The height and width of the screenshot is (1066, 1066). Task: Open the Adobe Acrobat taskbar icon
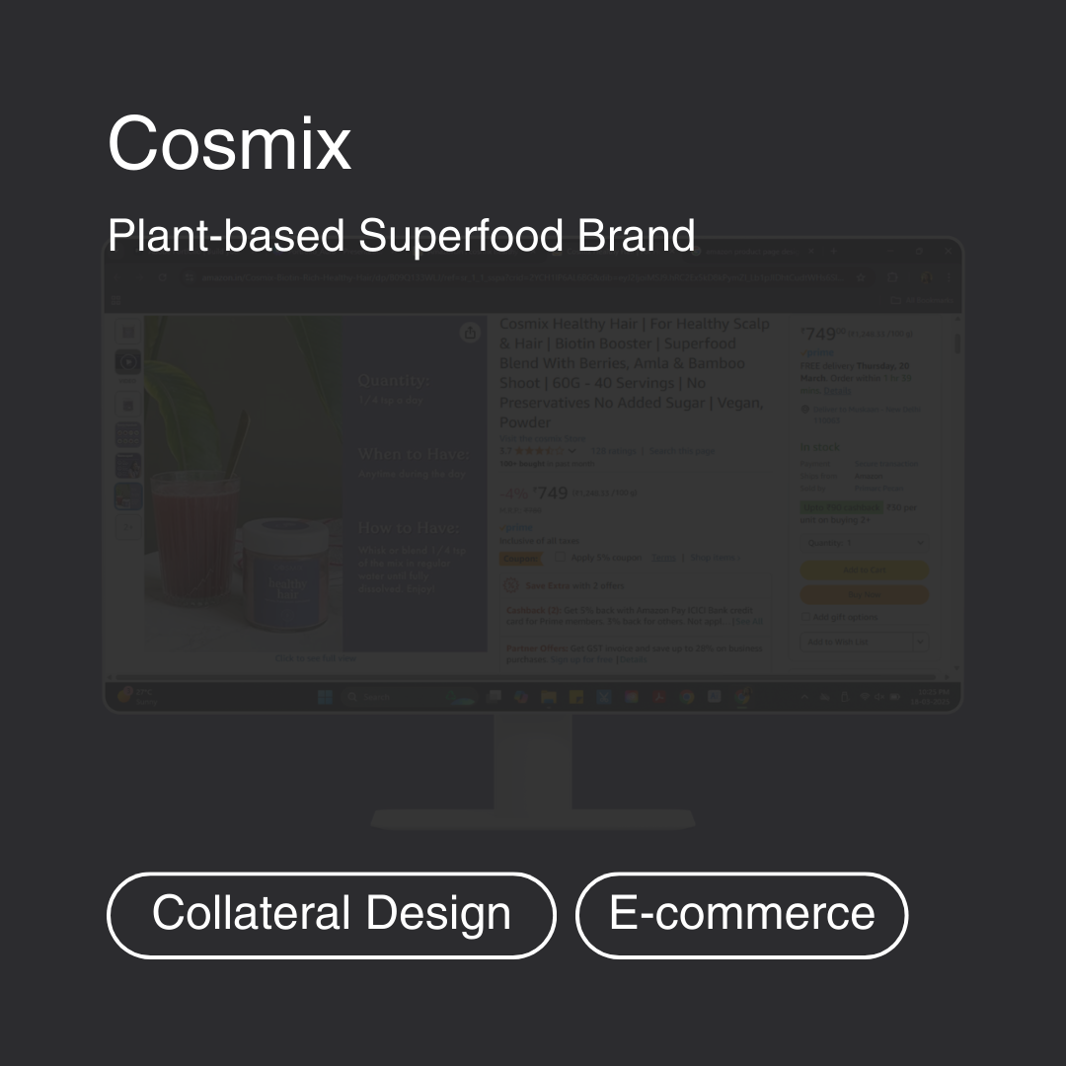point(659,697)
